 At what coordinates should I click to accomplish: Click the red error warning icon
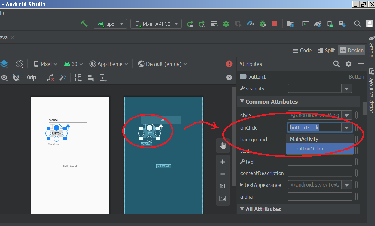point(229,64)
